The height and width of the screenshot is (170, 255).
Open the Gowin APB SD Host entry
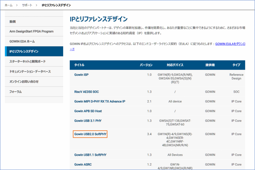pyautogui.click(x=88, y=111)
